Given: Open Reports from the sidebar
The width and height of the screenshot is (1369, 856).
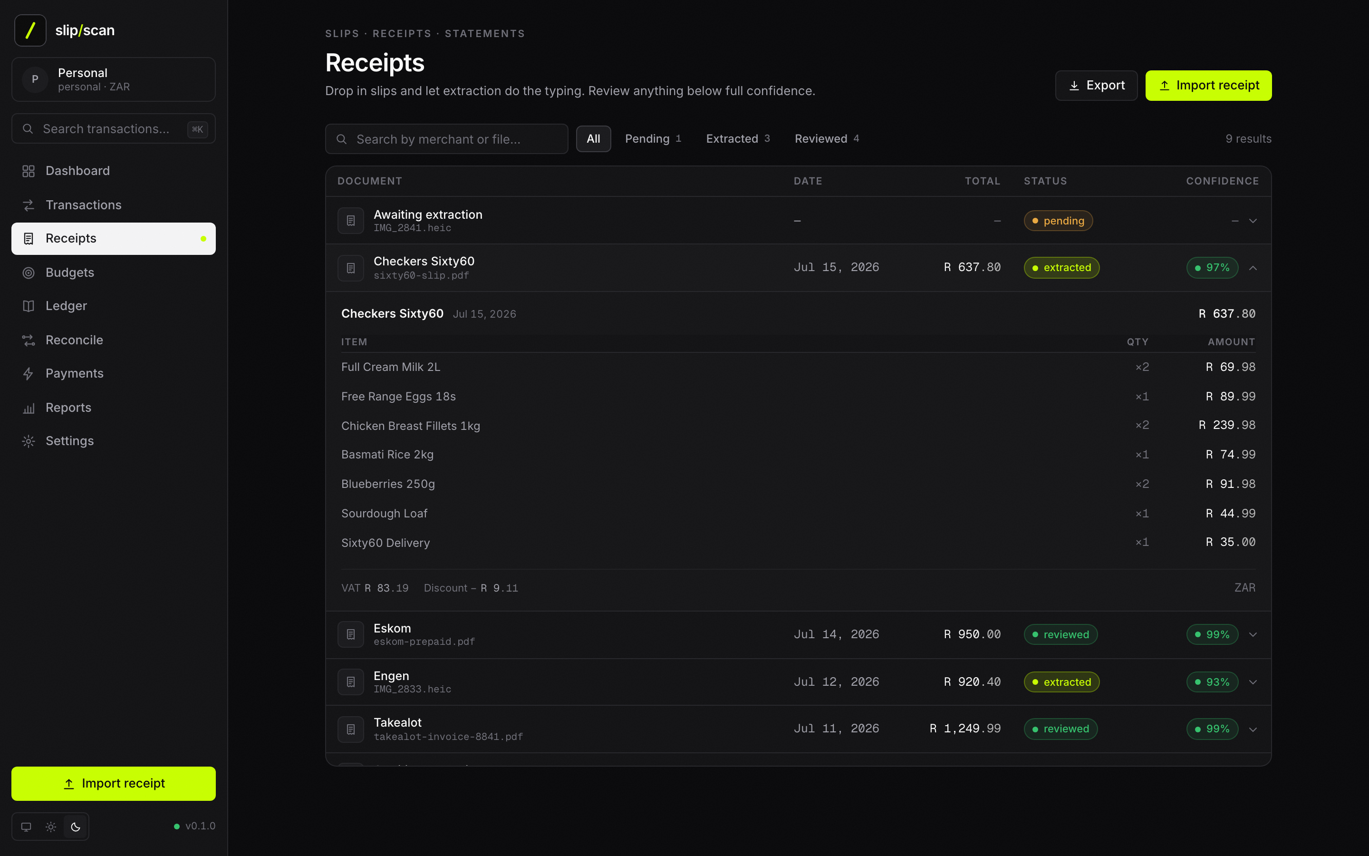Looking at the screenshot, I should pyautogui.click(x=113, y=408).
